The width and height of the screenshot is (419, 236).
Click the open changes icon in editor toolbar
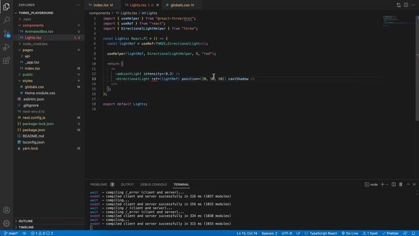399,5
